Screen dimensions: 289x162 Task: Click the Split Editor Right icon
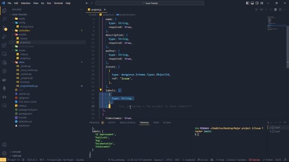tap(280, 9)
